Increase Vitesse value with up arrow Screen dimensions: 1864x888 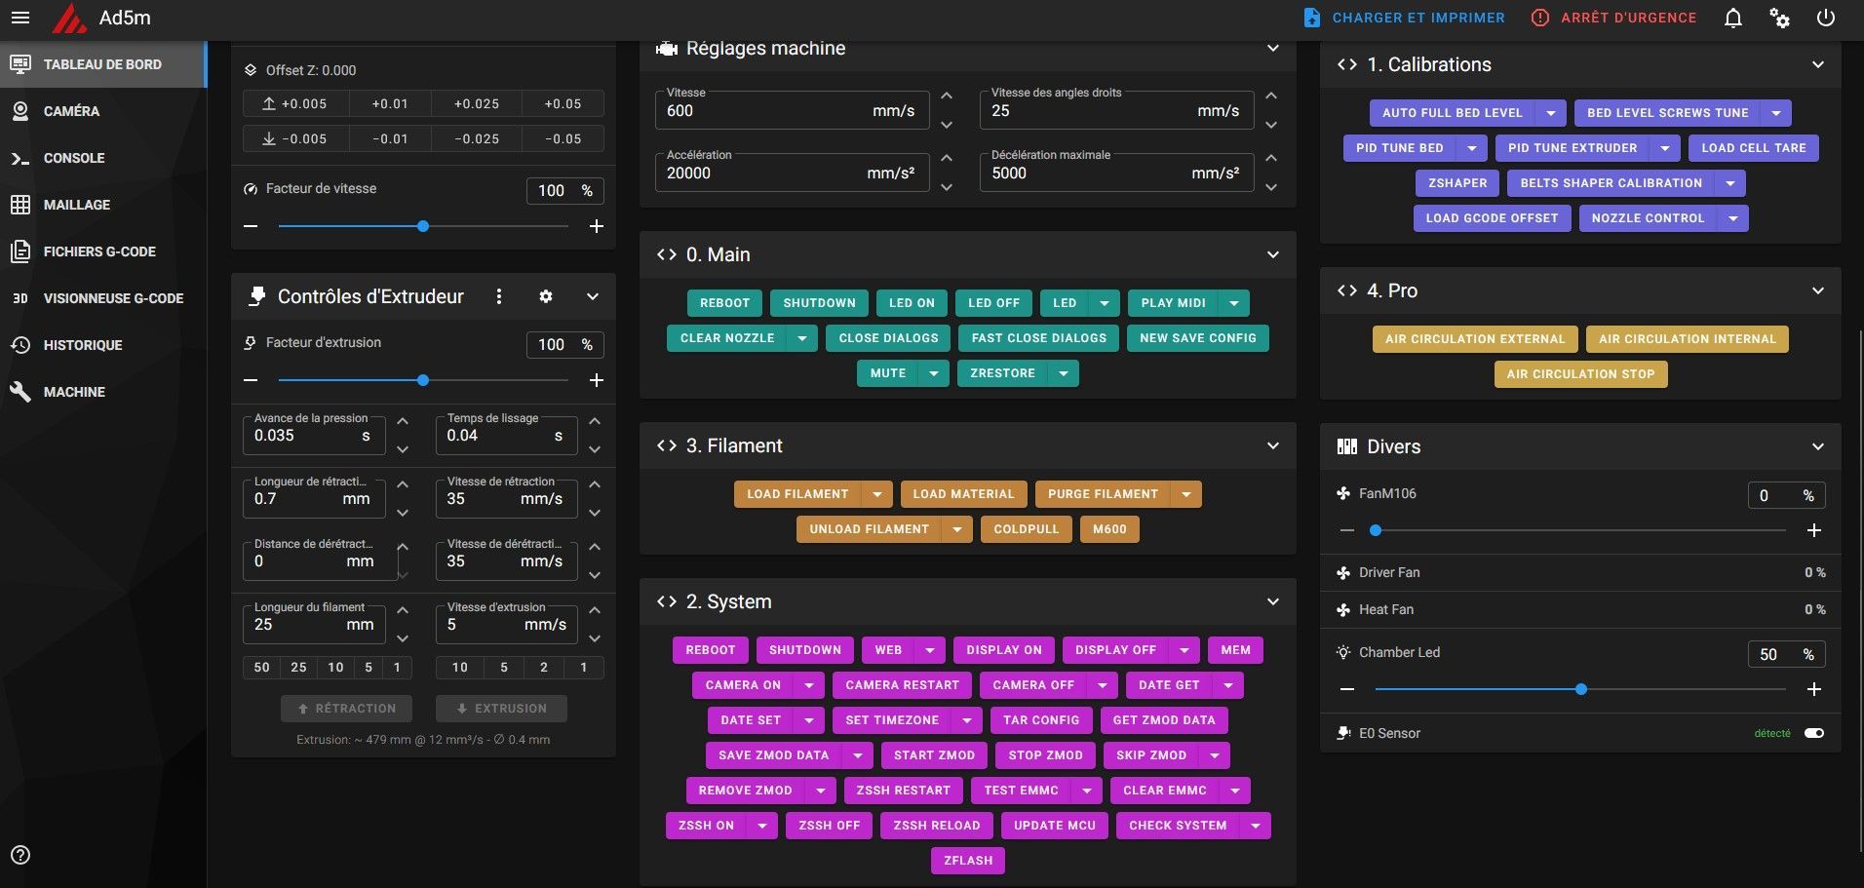tap(947, 96)
